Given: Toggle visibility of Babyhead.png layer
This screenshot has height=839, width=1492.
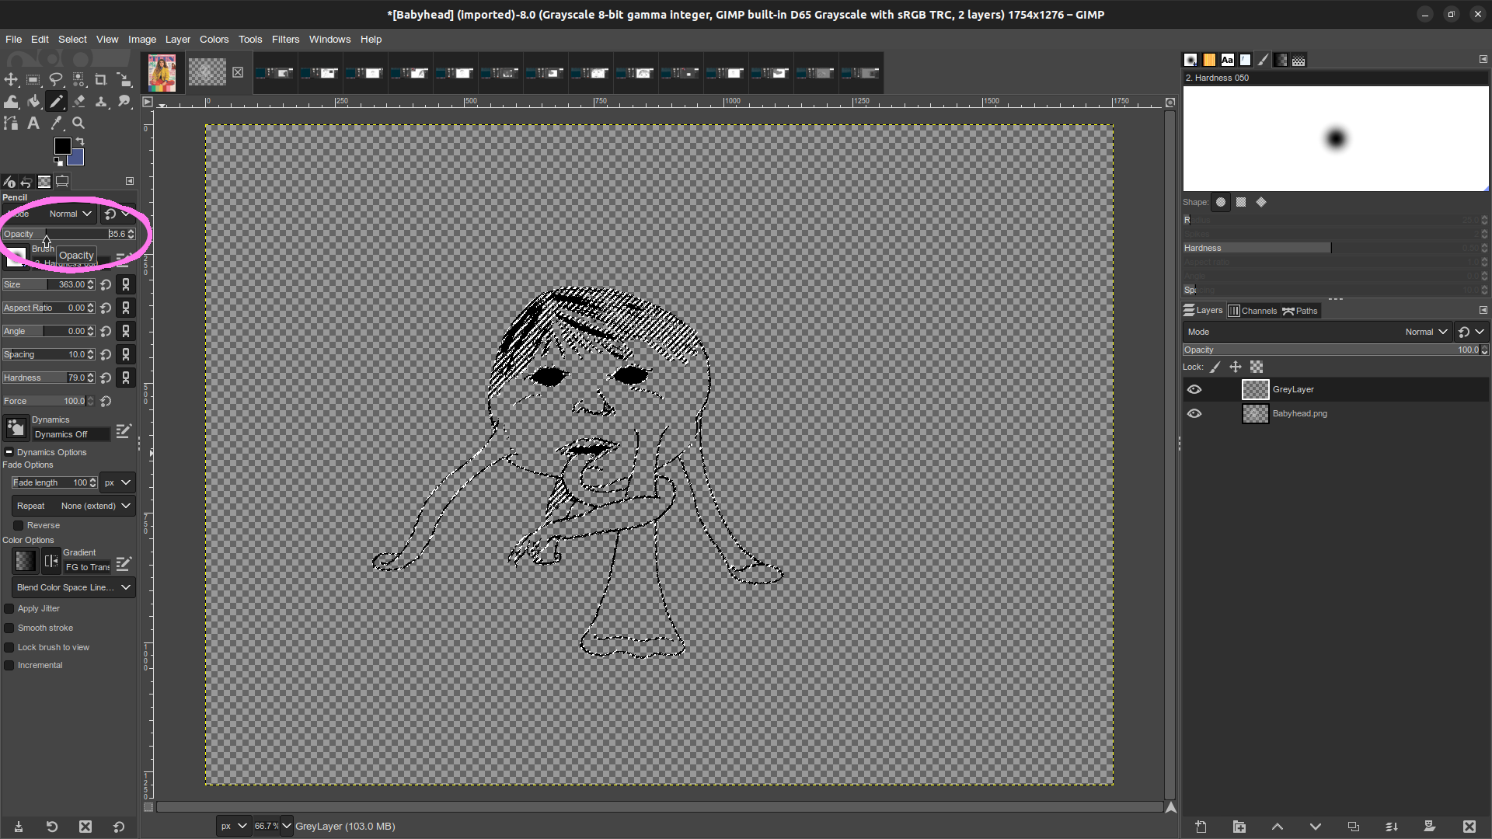Looking at the screenshot, I should tap(1194, 413).
